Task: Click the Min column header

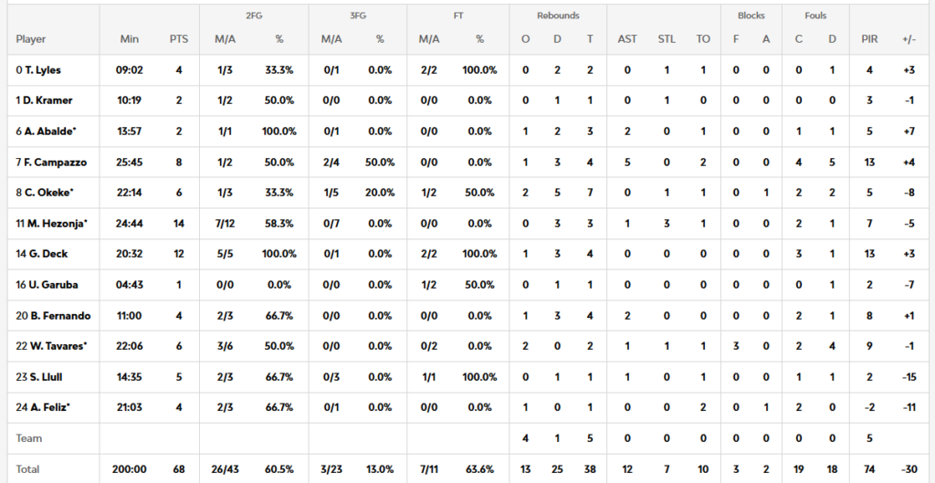Action: coord(129,39)
